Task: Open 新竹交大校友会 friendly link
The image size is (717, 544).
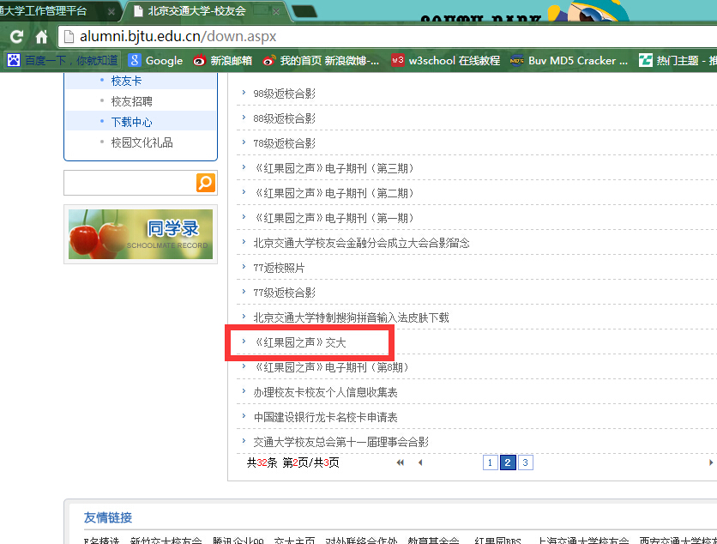Action: (x=166, y=541)
